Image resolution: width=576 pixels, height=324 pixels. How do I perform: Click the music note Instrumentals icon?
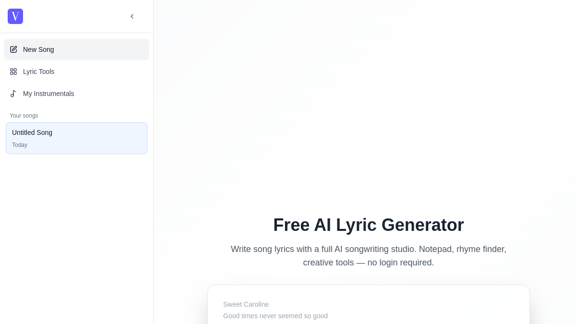(x=13, y=94)
